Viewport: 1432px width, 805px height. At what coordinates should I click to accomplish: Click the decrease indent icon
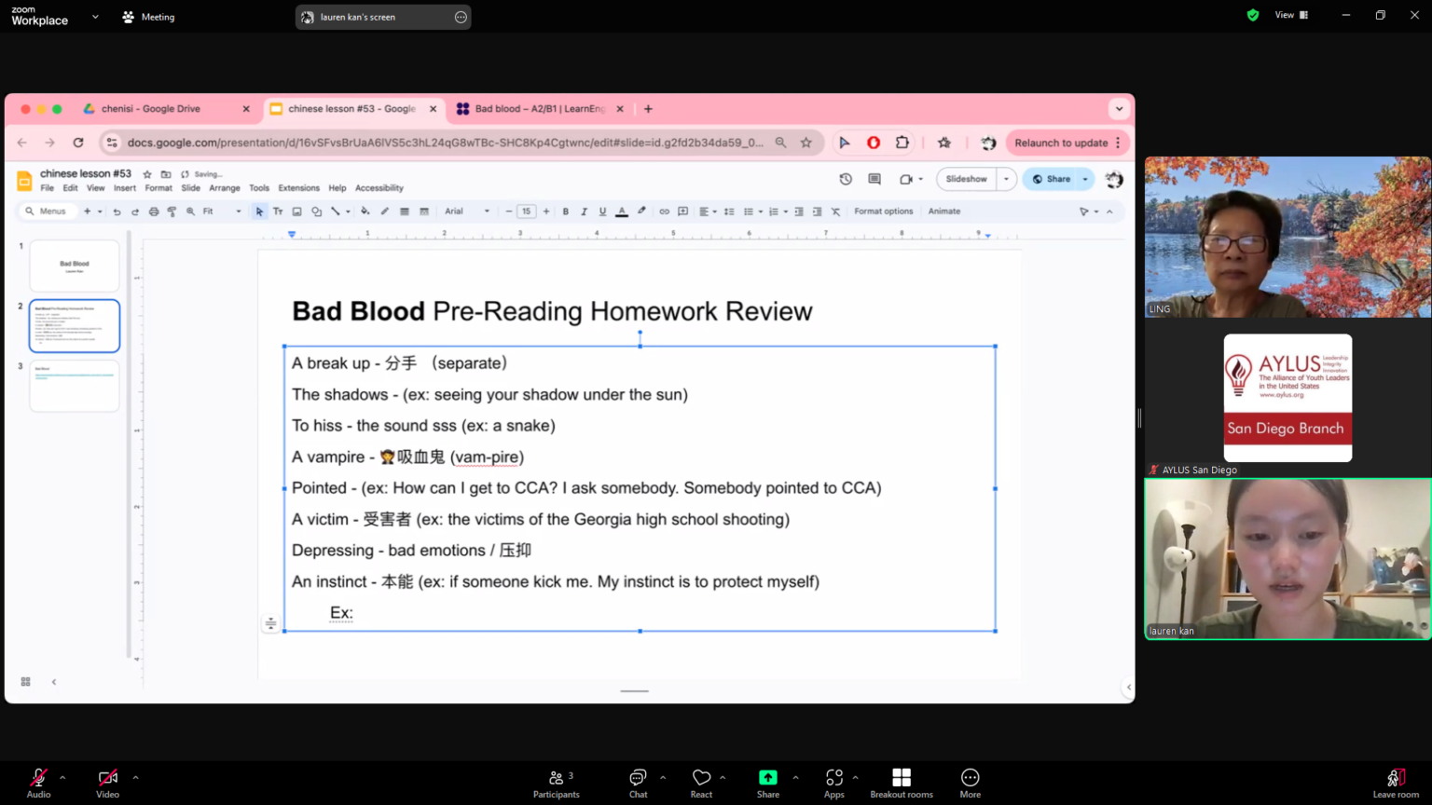pyautogui.click(x=799, y=211)
